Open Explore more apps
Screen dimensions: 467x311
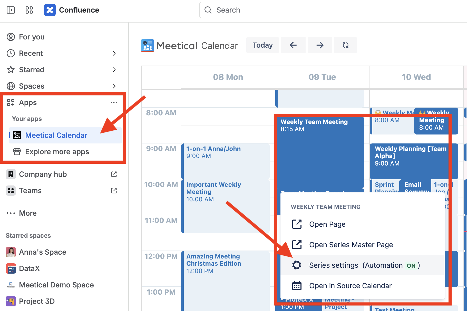(x=65, y=152)
